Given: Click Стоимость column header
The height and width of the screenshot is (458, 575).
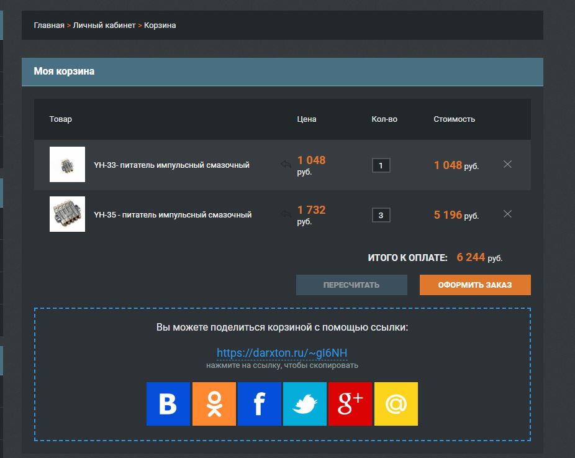Looking at the screenshot, I should point(455,119).
